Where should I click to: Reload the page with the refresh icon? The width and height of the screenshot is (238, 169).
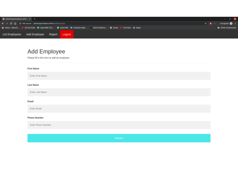[x=11, y=24]
